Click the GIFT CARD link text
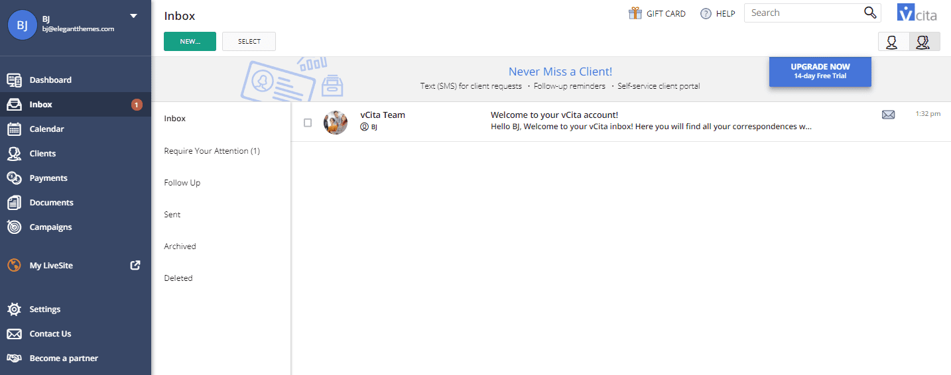The image size is (951, 375). coord(666,13)
